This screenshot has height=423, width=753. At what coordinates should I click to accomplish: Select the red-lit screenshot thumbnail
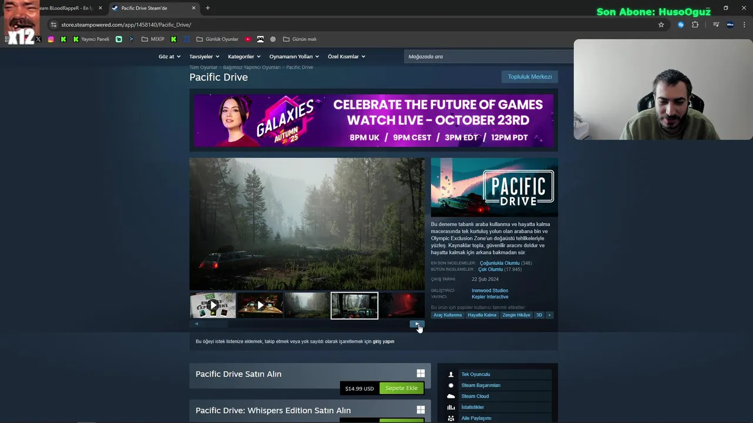(x=401, y=305)
